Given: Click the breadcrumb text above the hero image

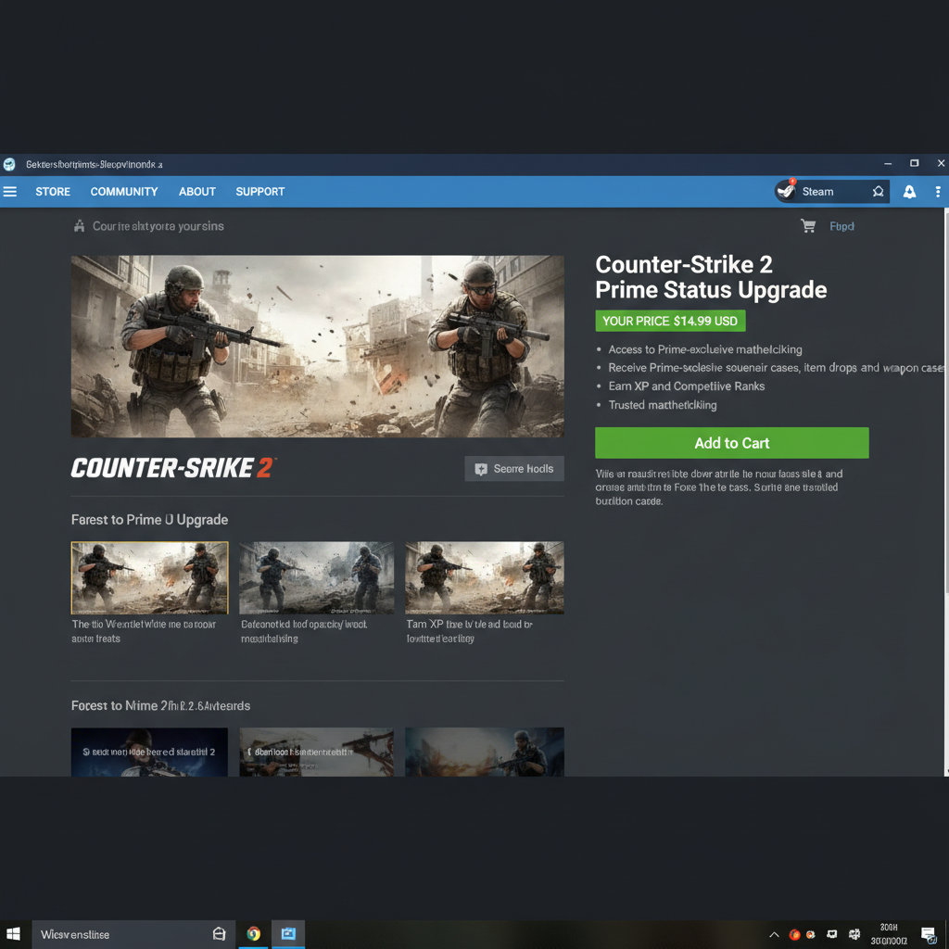Looking at the screenshot, I should click(158, 226).
